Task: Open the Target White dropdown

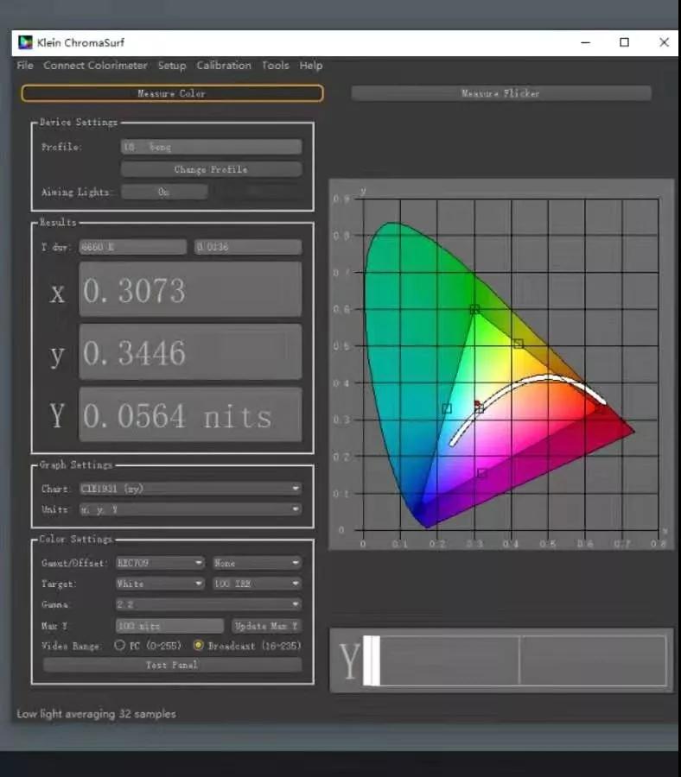Action: click(161, 584)
